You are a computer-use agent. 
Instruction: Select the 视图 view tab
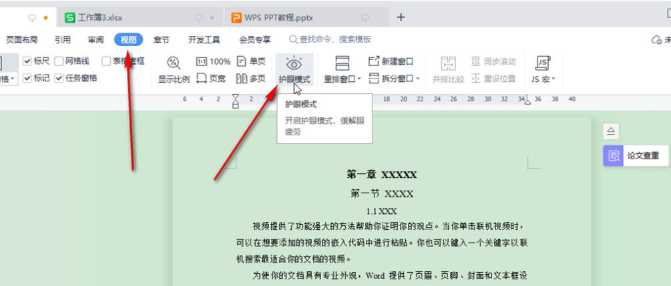point(129,40)
